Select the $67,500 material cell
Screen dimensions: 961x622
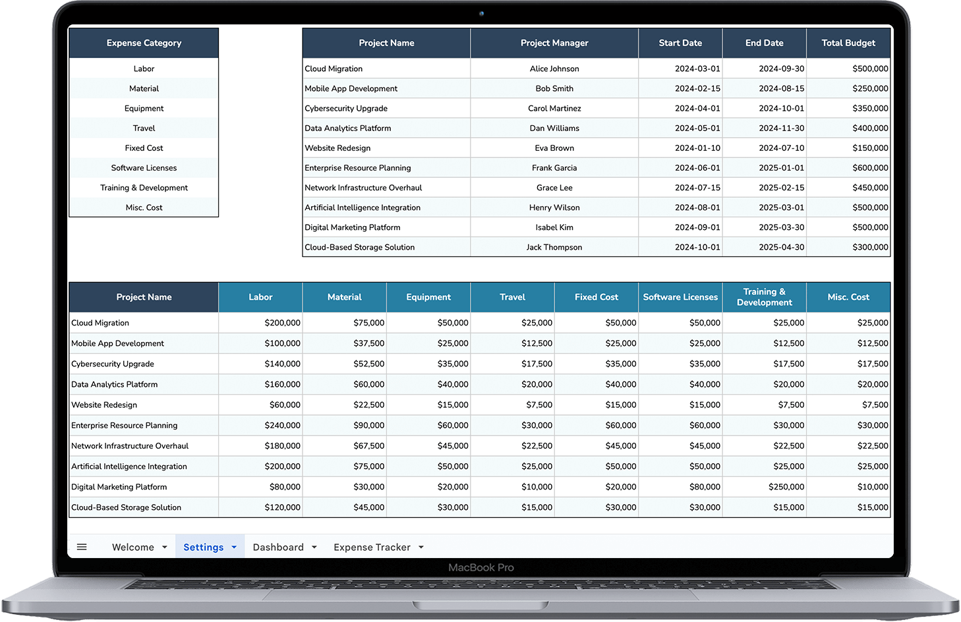point(345,446)
